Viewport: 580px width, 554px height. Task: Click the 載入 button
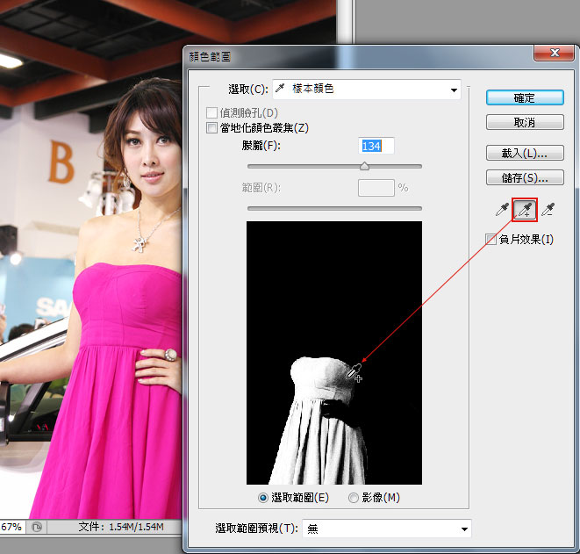(524, 153)
